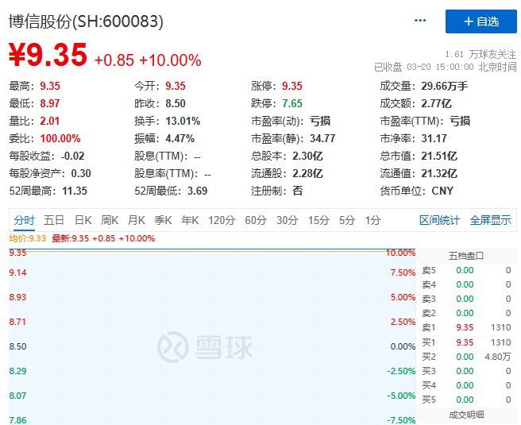
Task: Click the 换手 value 13.01%
Action: 183,121
